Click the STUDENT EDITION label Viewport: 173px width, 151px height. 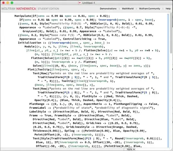pos(48,9)
